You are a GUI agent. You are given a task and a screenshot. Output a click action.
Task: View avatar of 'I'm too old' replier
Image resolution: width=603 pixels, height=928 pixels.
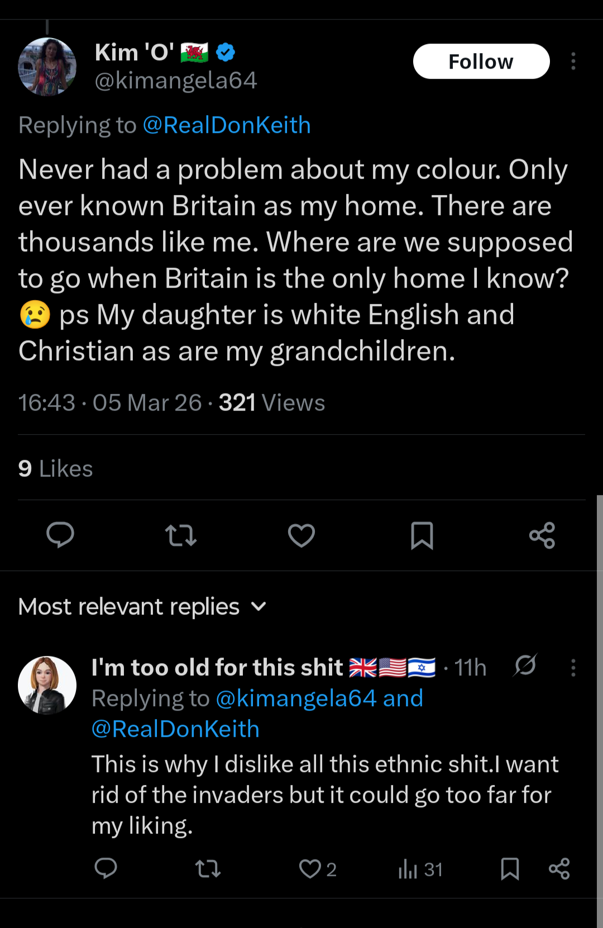click(x=47, y=685)
